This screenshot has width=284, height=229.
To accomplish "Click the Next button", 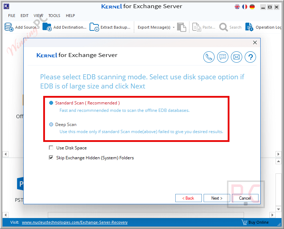I will (x=217, y=198).
